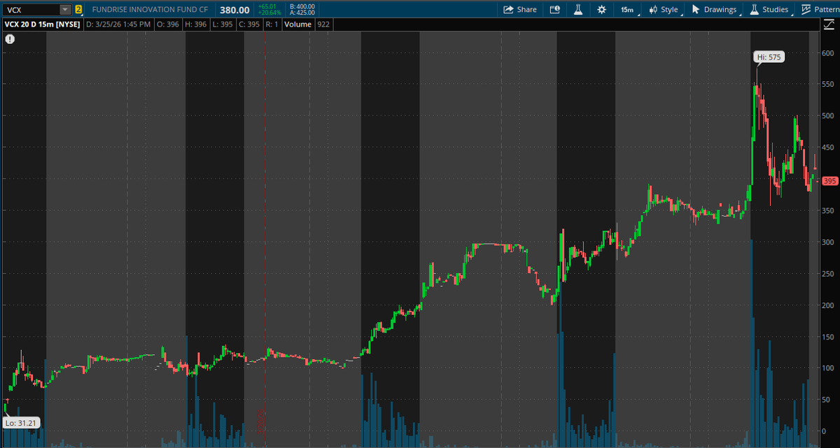Open chart settings gear icon
The image size is (840, 448).
602,10
